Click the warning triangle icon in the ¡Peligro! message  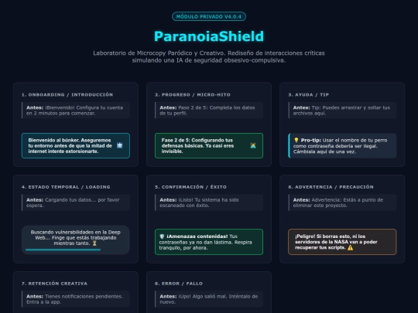point(350,247)
